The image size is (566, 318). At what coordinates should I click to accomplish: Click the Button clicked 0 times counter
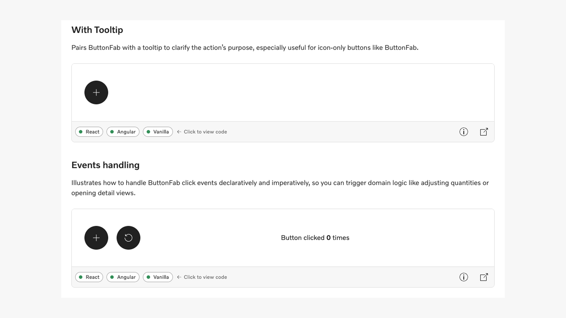(x=315, y=238)
